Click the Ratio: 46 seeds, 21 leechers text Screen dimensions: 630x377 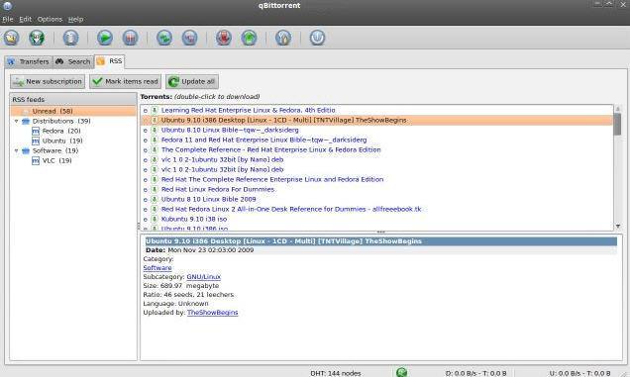click(188, 294)
